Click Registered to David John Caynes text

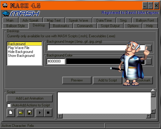130,13
